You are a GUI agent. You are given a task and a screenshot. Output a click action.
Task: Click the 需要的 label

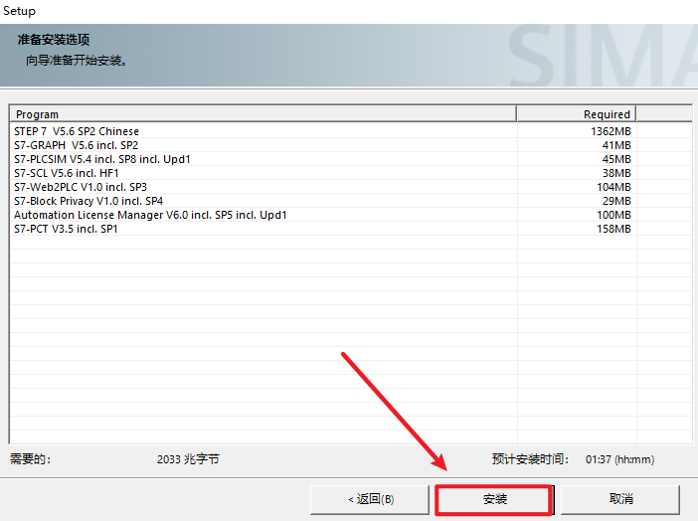(x=30, y=459)
